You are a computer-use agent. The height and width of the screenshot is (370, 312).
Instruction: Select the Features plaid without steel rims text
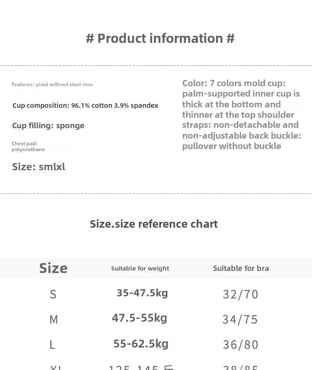(52, 84)
